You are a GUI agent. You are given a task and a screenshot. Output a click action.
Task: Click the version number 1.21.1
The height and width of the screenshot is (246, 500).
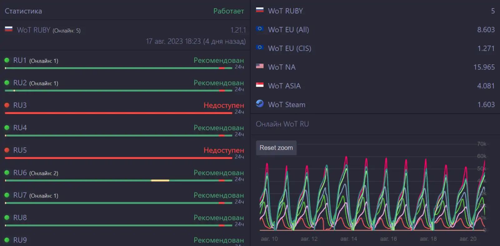(x=238, y=30)
